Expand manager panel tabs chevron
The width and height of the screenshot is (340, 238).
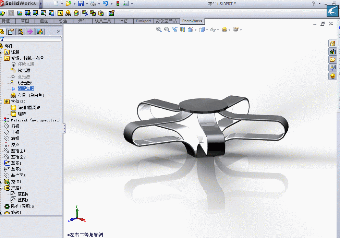(x=59, y=32)
